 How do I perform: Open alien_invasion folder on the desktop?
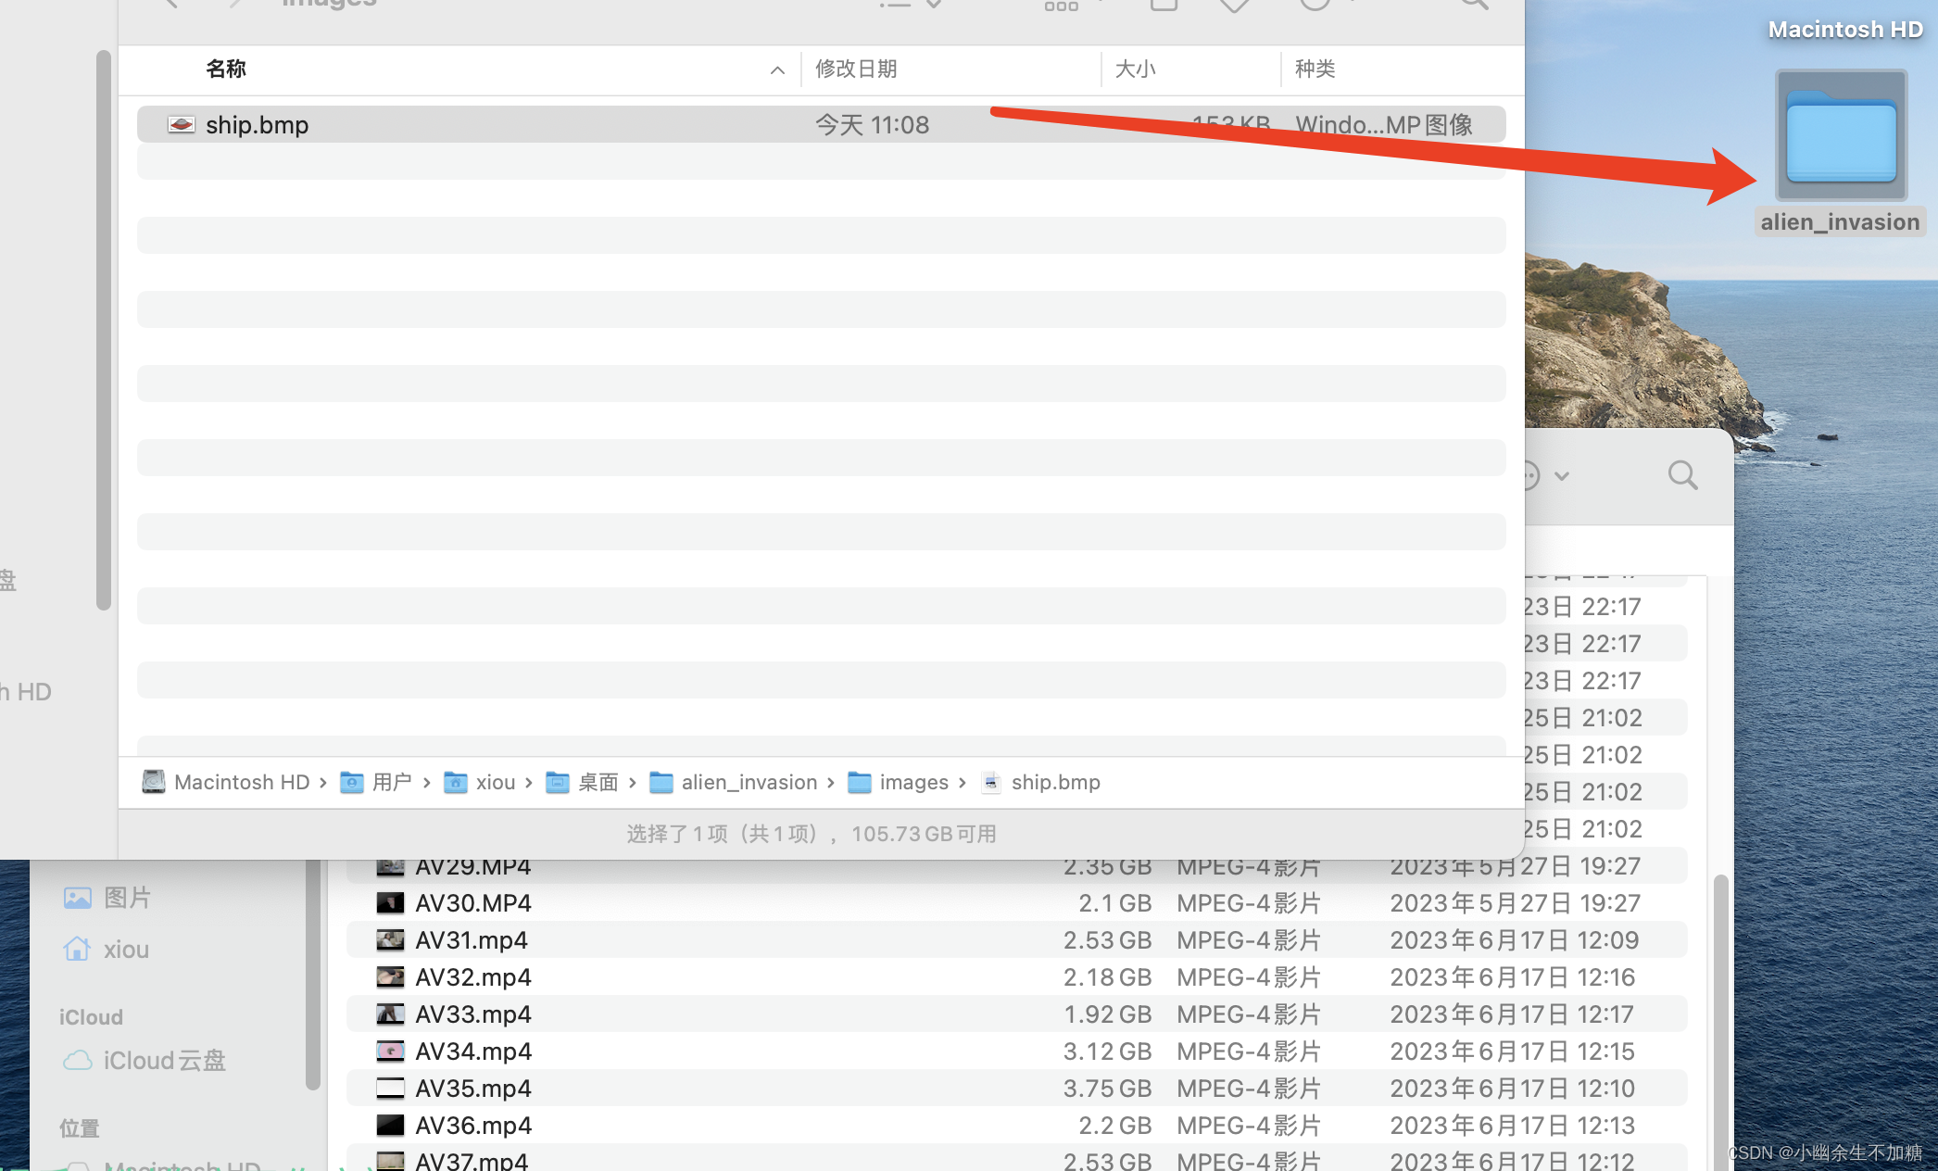click(1841, 135)
